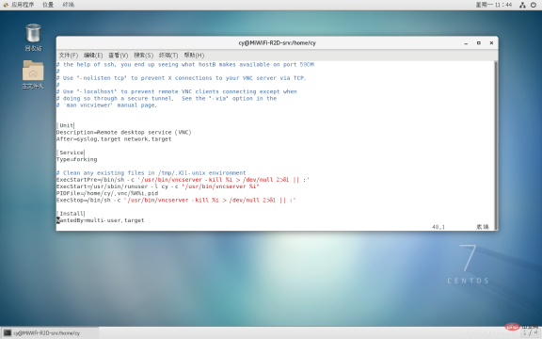Minimize the terminal window
The width and height of the screenshot is (542, 339).
click(x=466, y=43)
